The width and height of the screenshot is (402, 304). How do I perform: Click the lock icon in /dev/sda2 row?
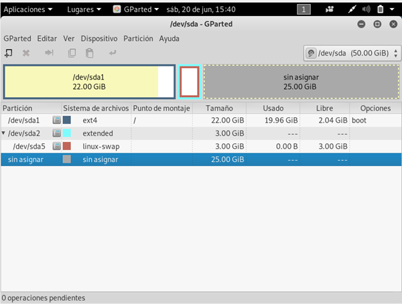(x=57, y=133)
